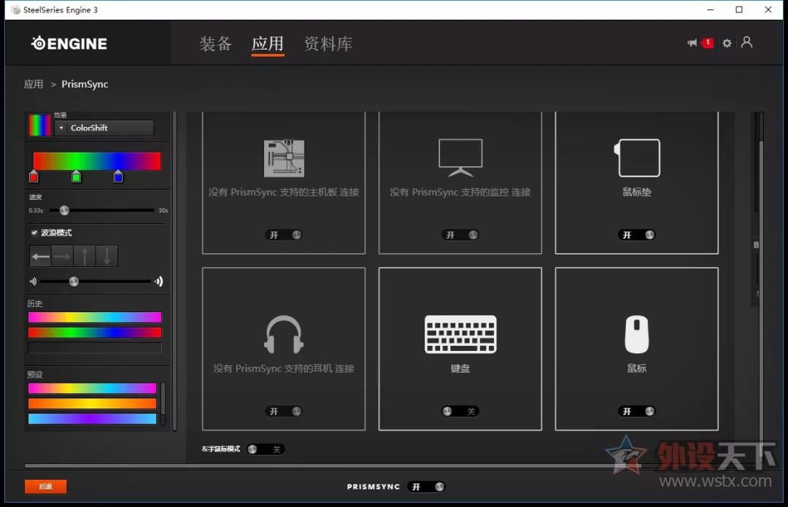Viewport: 788px width, 507px height.
Task: Maximize the SteelSeries Engine window
Action: [x=739, y=9]
